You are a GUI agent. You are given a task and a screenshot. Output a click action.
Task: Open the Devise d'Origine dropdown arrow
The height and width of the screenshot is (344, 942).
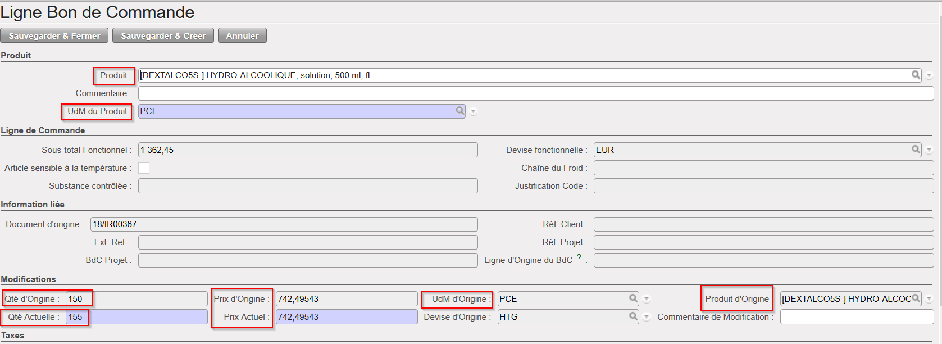(647, 317)
